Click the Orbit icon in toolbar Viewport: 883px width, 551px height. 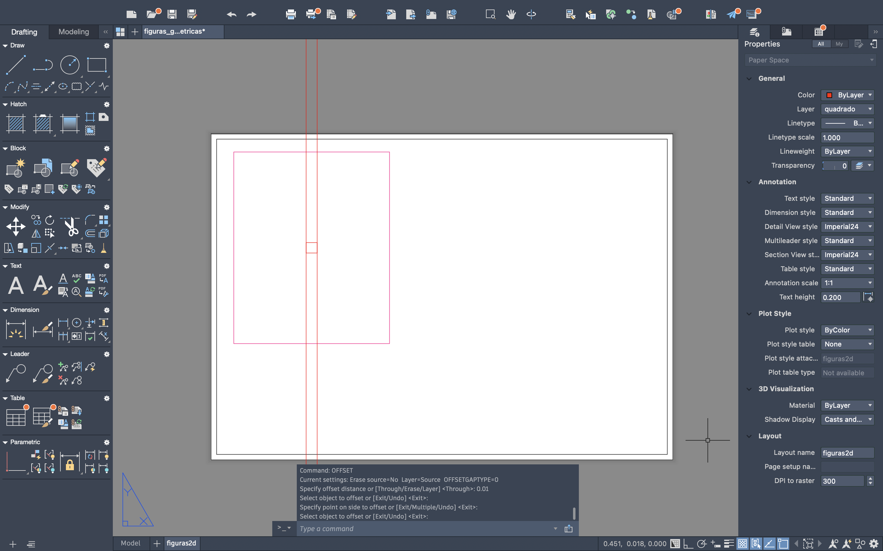pos(531,14)
